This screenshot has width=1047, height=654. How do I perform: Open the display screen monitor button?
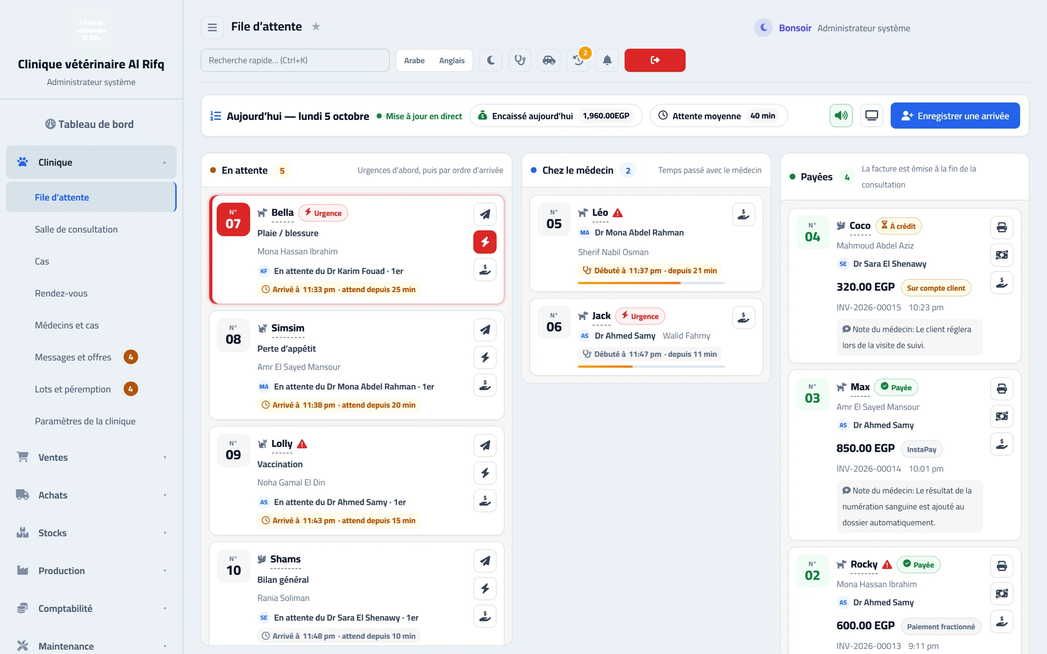pyautogui.click(x=872, y=116)
